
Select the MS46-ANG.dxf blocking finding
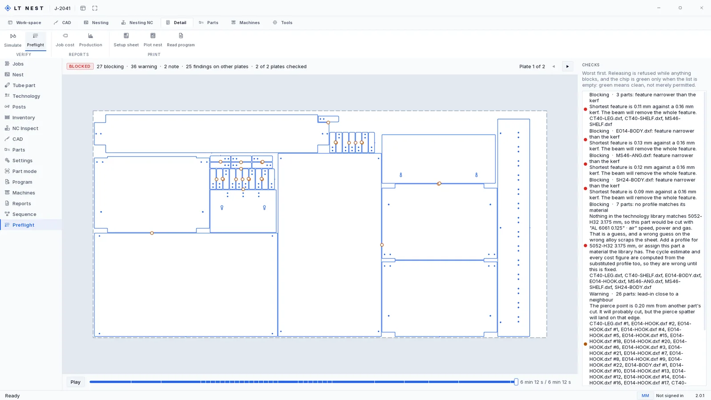(x=643, y=164)
